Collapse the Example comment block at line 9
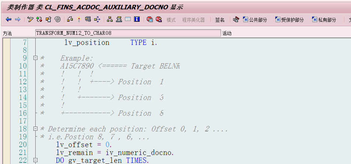Screen dimensions: 351x164 click(35, 58)
